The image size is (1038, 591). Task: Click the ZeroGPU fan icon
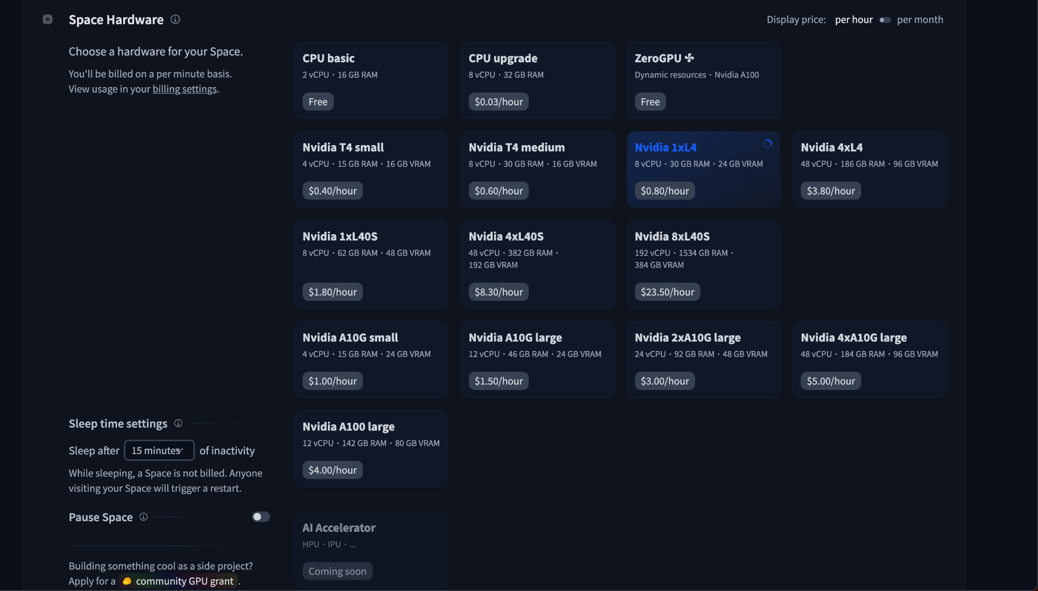[x=689, y=58]
